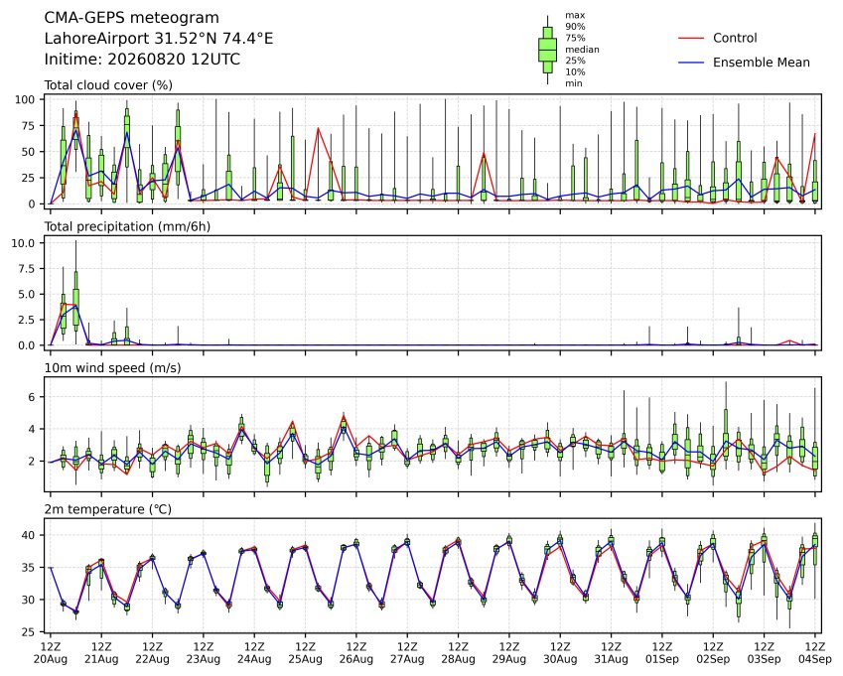Click the '12Z 29Aug' x-axis label

(x=509, y=653)
